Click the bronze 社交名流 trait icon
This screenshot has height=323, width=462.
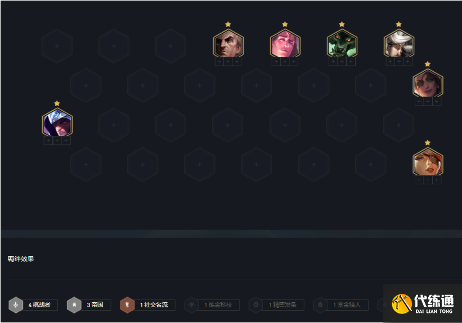pyautogui.click(x=127, y=305)
